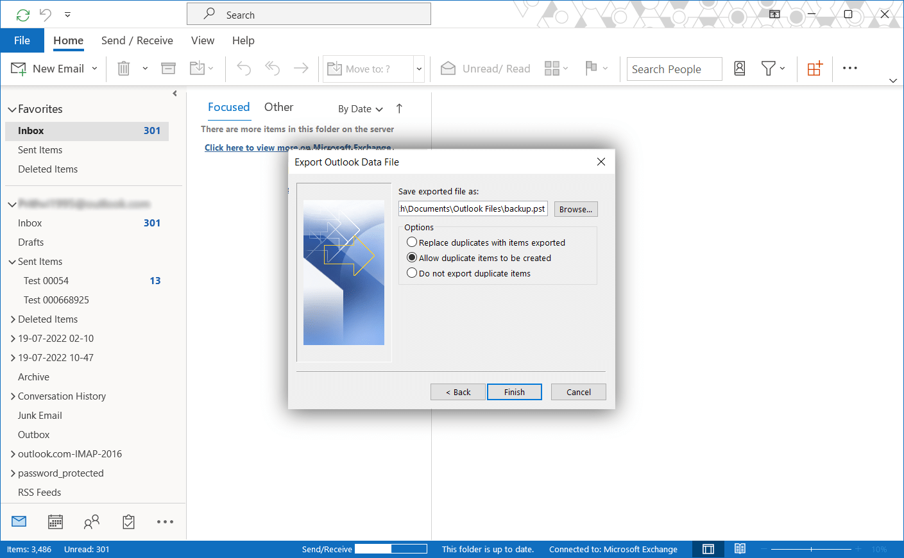Open the Address Book icon
Viewport: 904px width, 558px height.
pyautogui.click(x=740, y=68)
